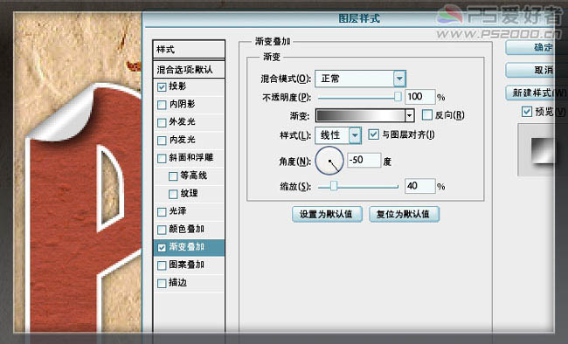This screenshot has height=344, width=568.
Task: Select the 外发光 row label
Action: [x=182, y=122]
